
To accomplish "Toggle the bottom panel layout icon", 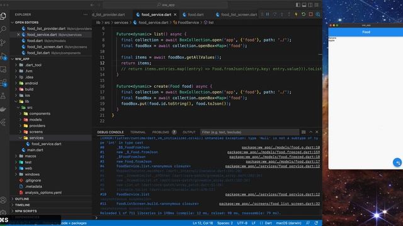I will [x=304, y=4].
